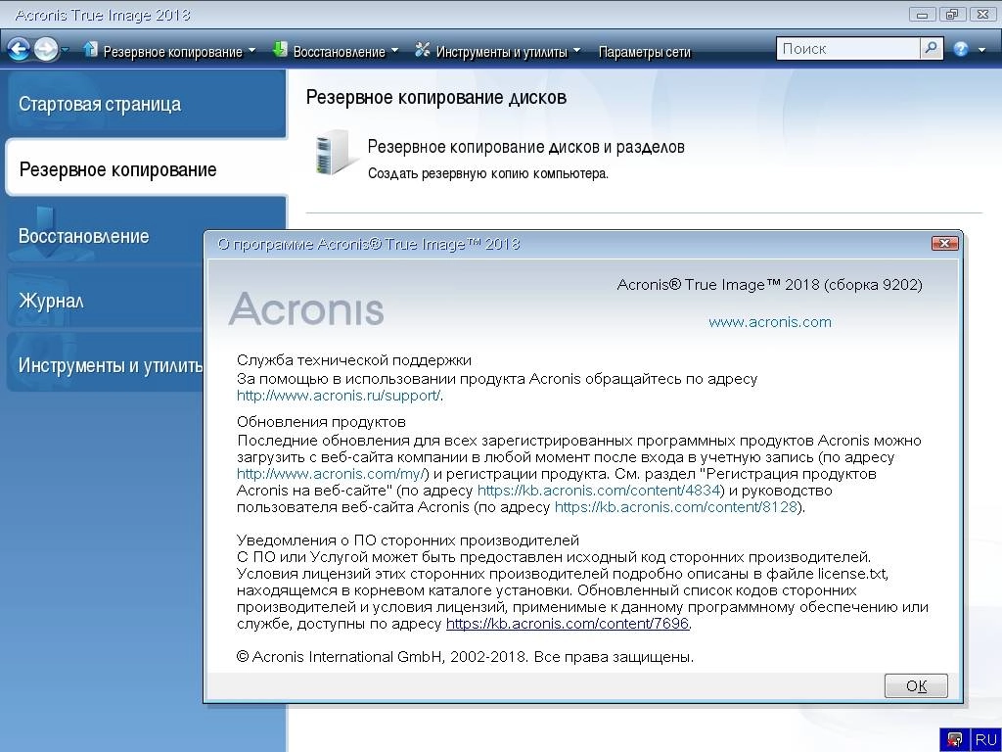Select Резервное копирование sidebar tab

[146, 168]
